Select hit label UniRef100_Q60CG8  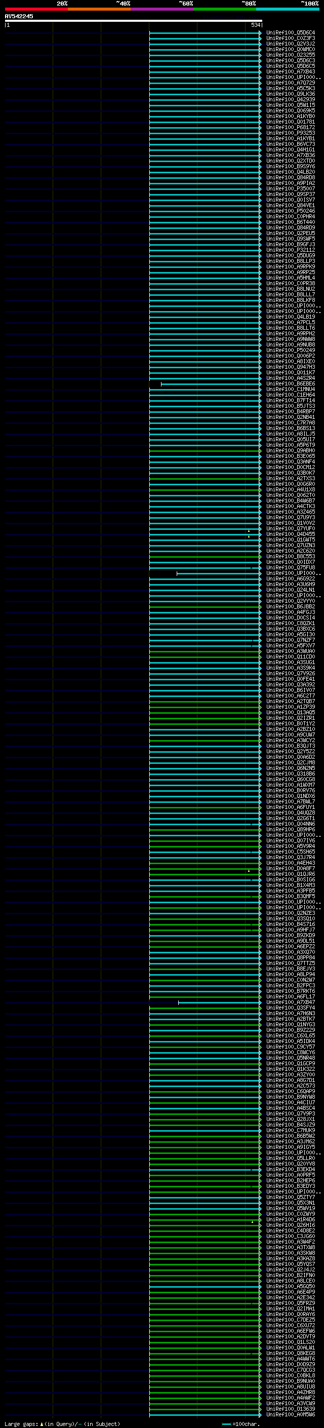pyautogui.click(x=290, y=779)
